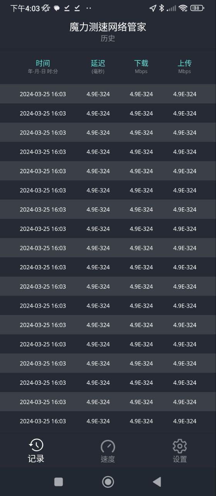The image size is (216, 496).
Task: Switch to the 速度 speedometer tab
Action: pyautogui.click(x=108, y=446)
